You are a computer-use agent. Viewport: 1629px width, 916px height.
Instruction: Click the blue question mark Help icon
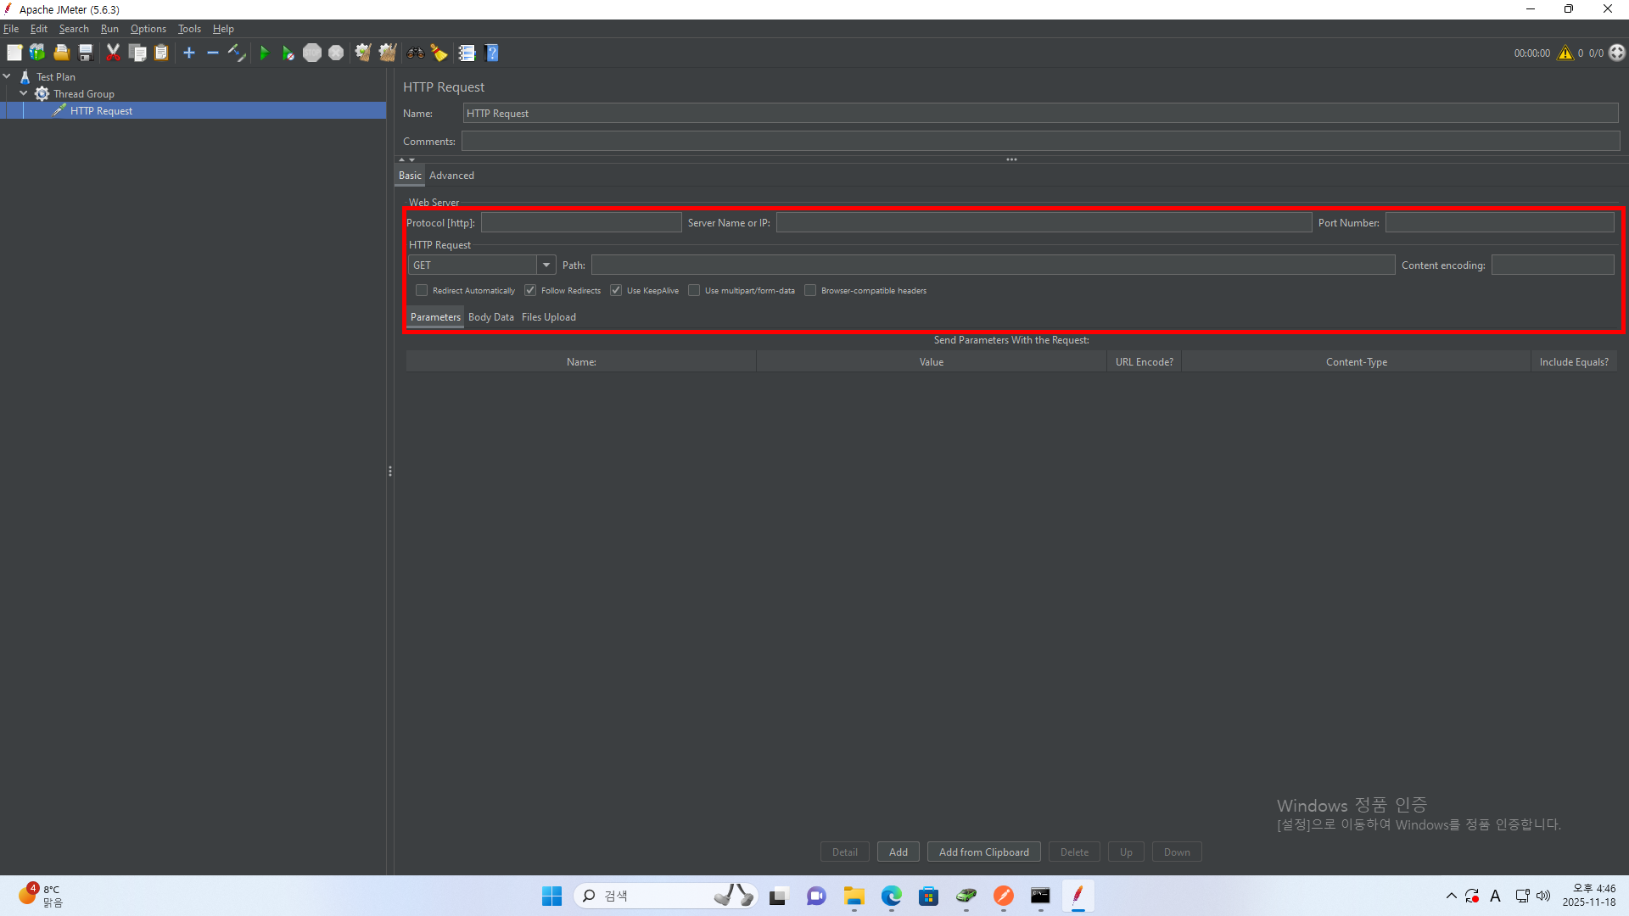[x=492, y=53]
